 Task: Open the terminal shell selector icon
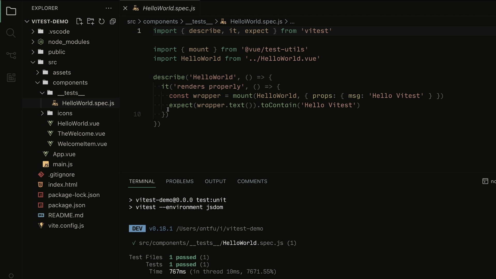(485, 181)
